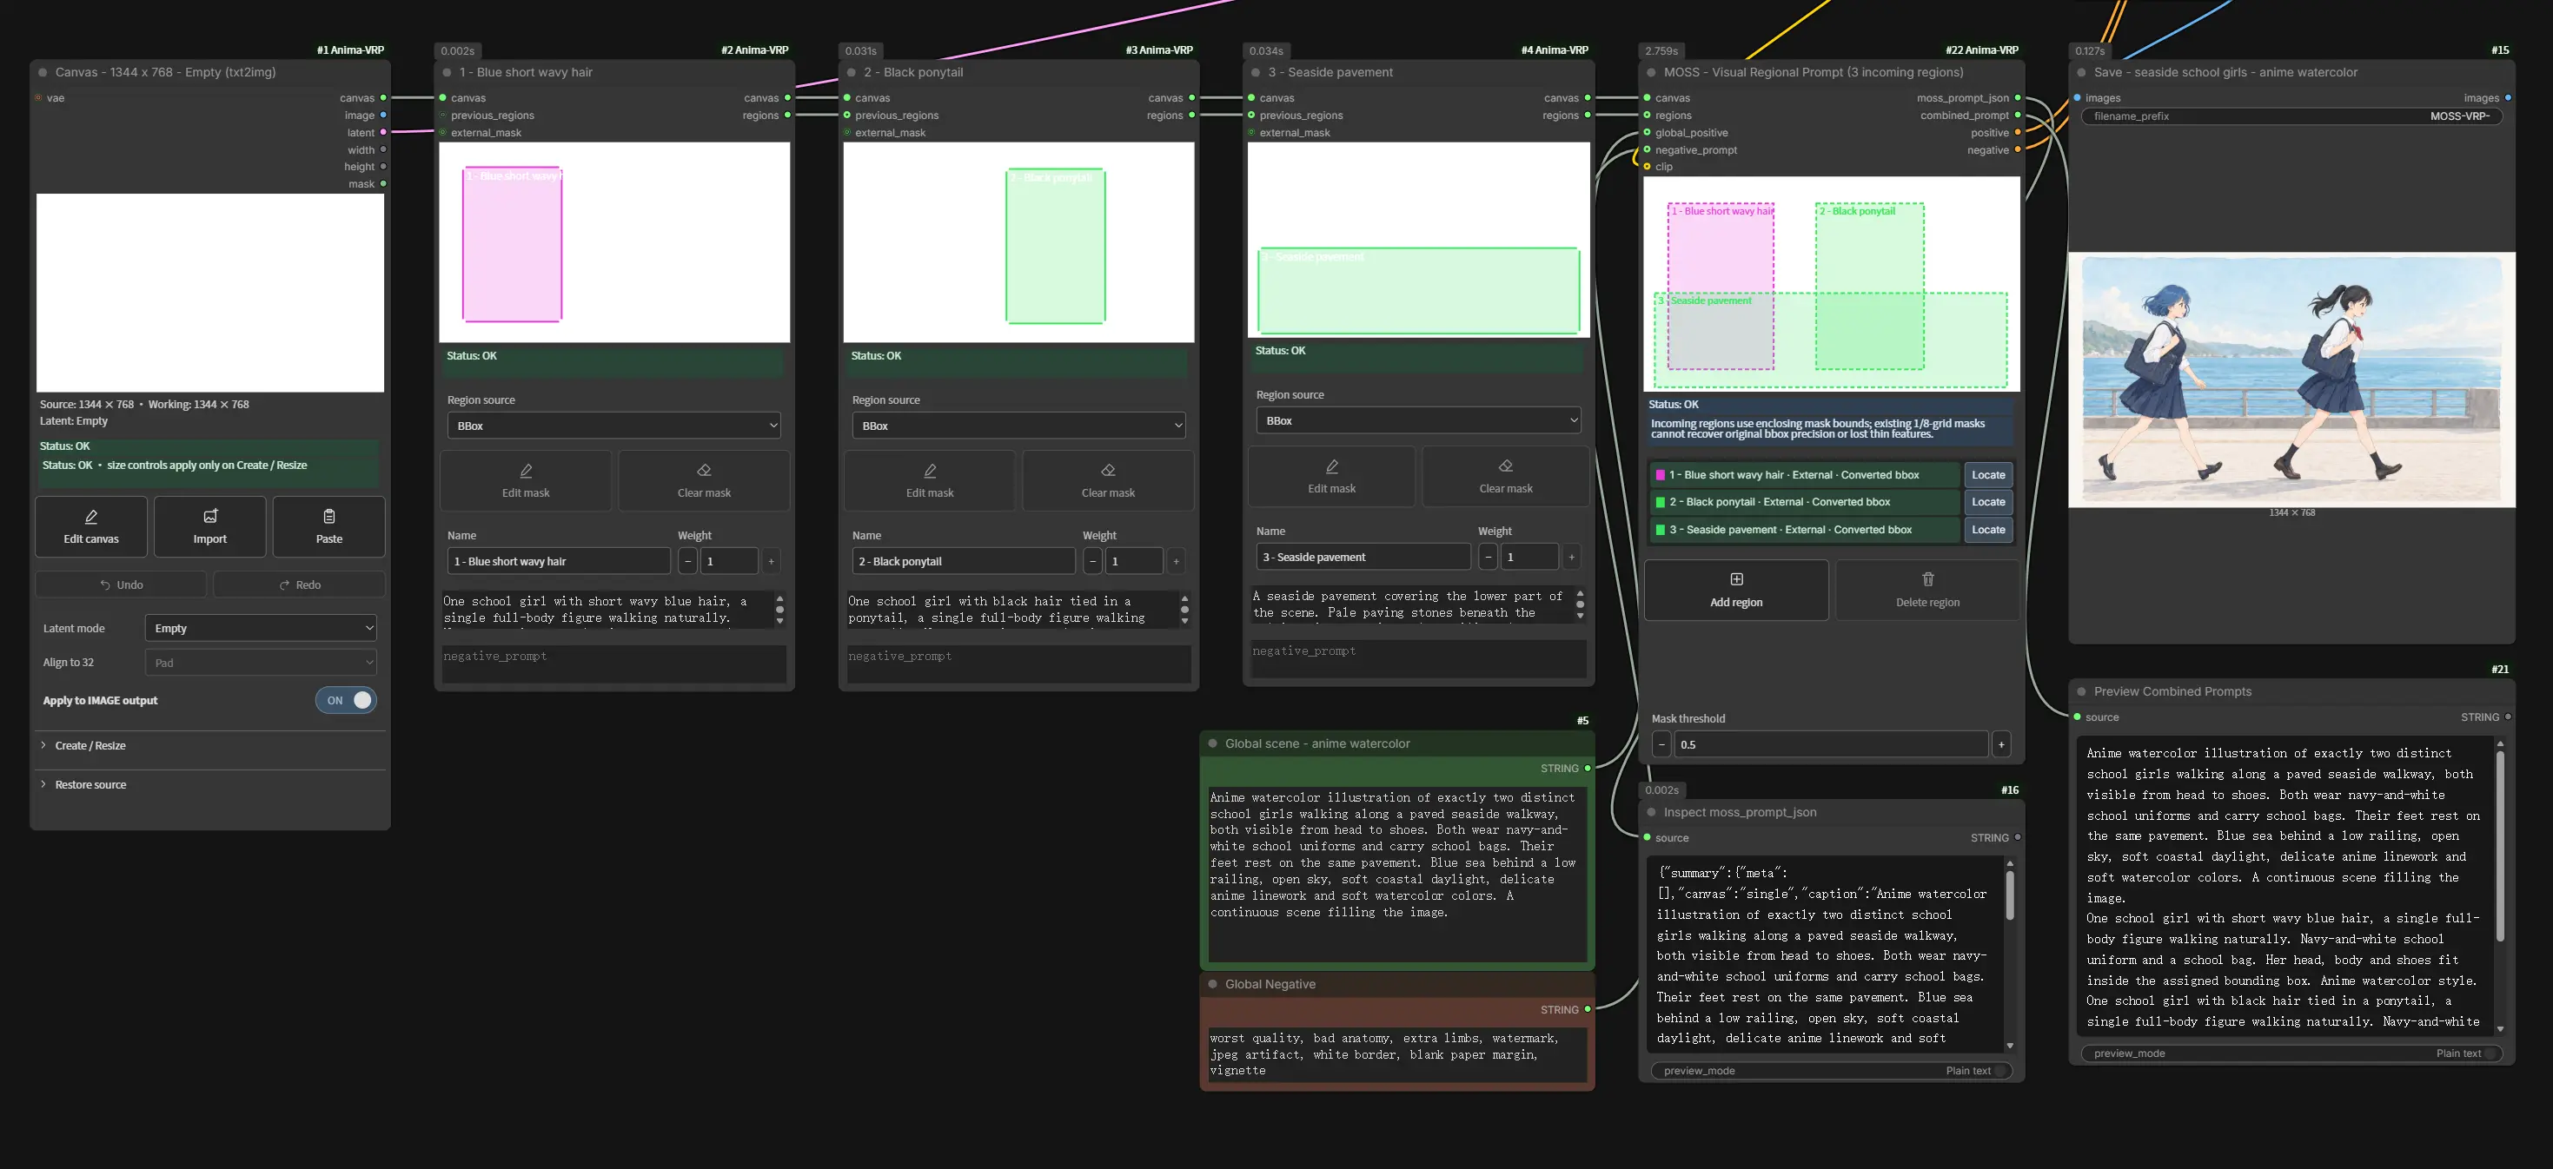This screenshot has width=2553, height=1169.
Task: Increase the Mask threshold value
Action: tap(2001, 745)
